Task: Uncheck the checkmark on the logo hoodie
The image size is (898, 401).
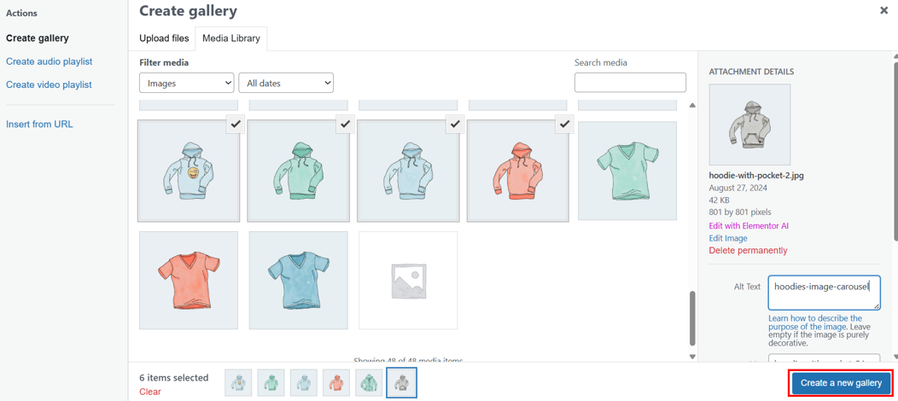Action: [235, 124]
